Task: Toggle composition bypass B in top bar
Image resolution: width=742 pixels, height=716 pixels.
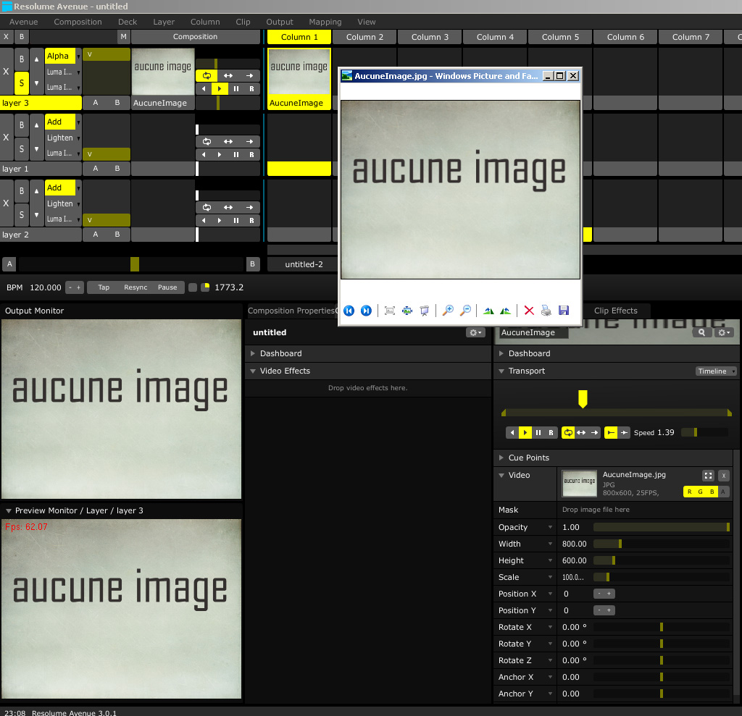Action: click(21, 36)
